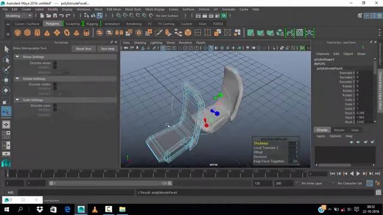Screen dimensions: 383x215
Task: Switch to the Polygons shelf tab
Action: [53, 24]
